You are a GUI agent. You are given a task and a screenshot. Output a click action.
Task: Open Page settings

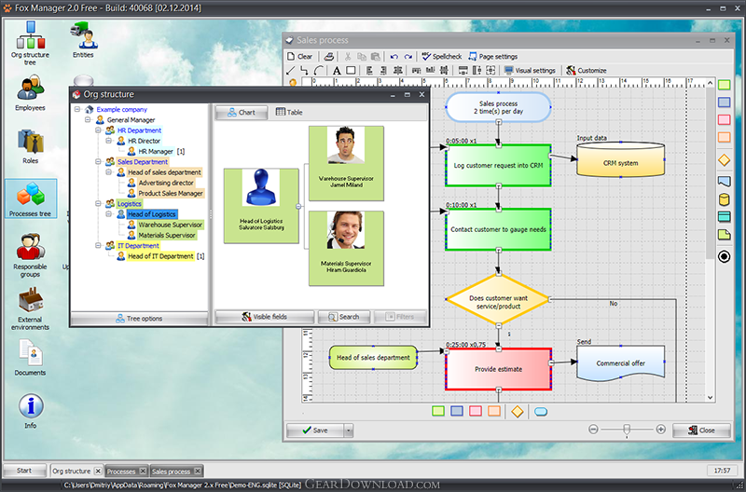point(492,57)
